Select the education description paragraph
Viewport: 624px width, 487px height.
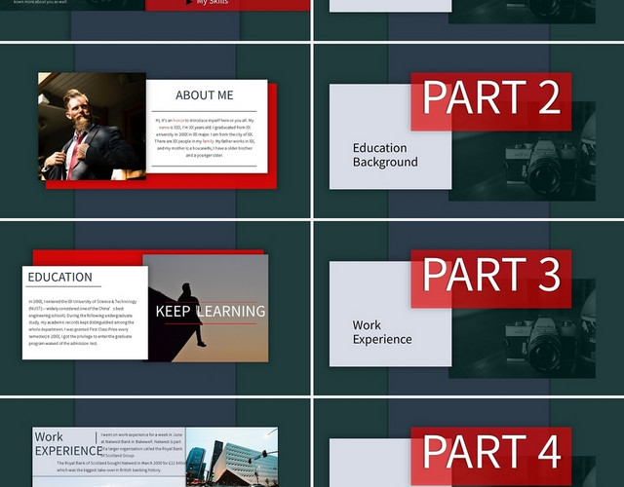pos(82,322)
